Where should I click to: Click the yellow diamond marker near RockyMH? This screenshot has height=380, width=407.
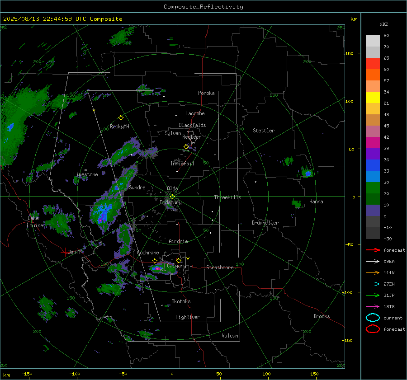[121, 118]
